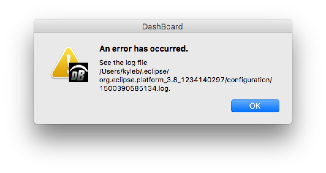Click the /Users/kyleb/.eclipse/ path line

134,71
